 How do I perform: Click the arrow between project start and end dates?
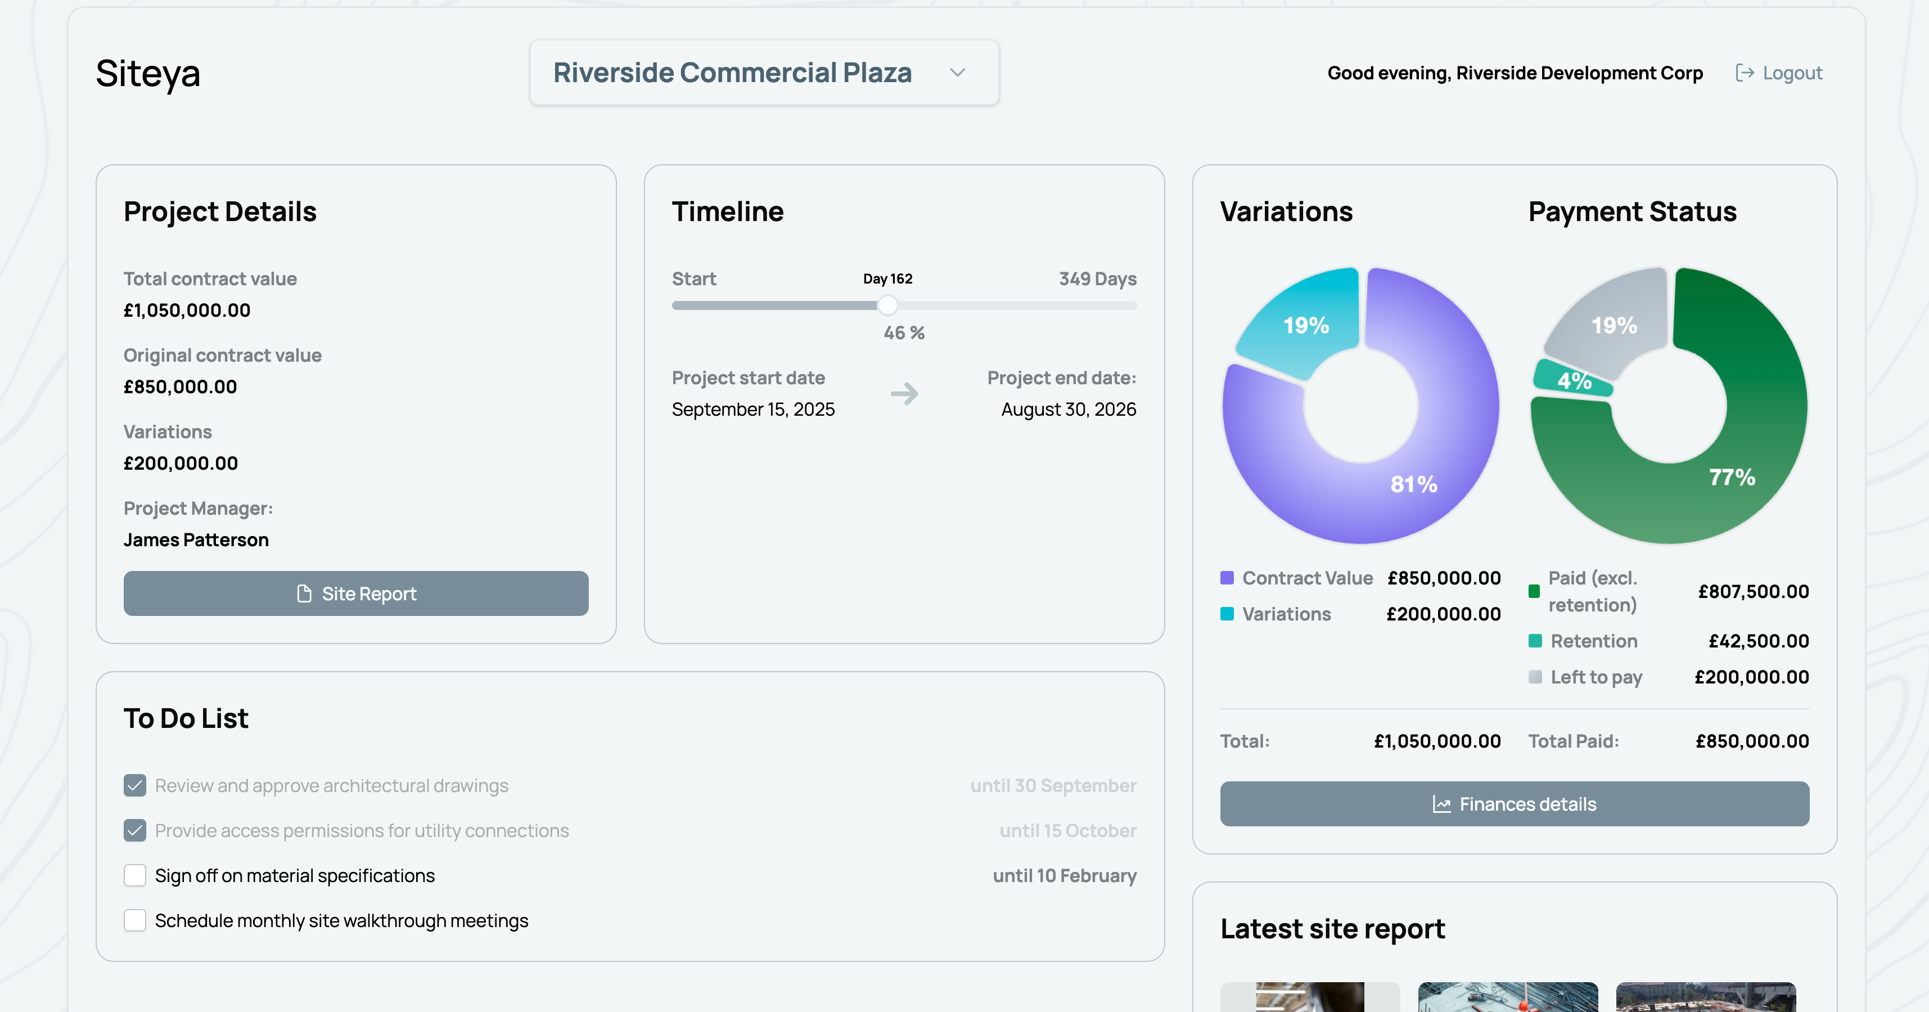click(x=904, y=393)
